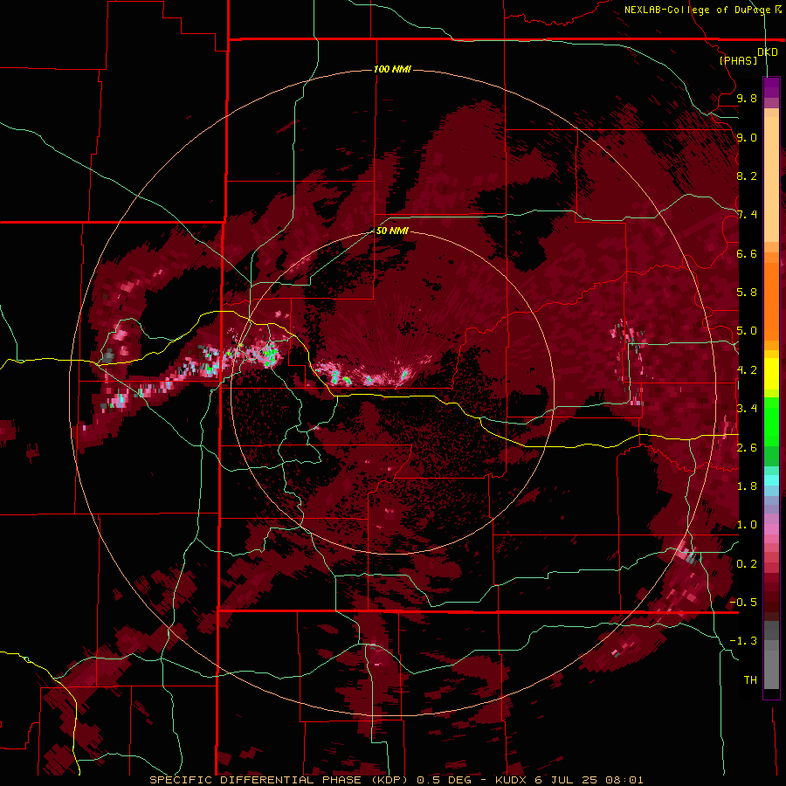The height and width of the screenshot is (786, 786).
Task: Select the 6.6 scale value
Action: [747, 253]
